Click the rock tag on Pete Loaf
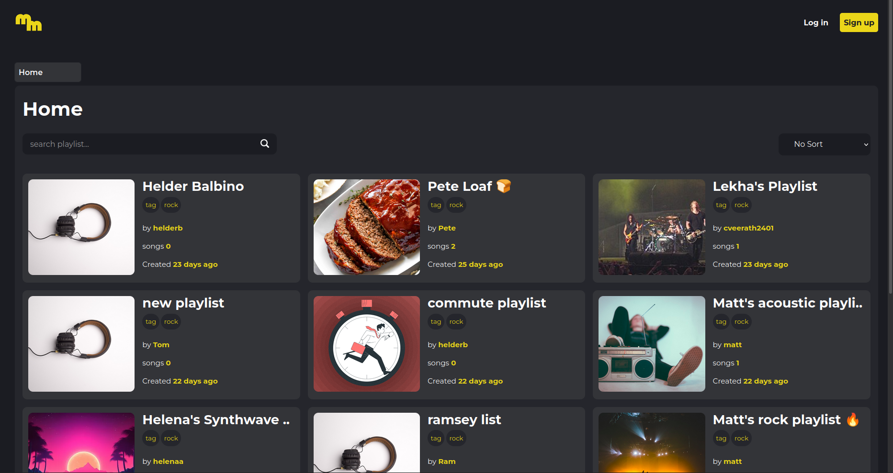 [456, 205]
